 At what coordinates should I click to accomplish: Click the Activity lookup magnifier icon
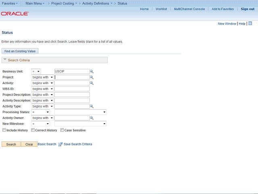[x=92, y=83]
